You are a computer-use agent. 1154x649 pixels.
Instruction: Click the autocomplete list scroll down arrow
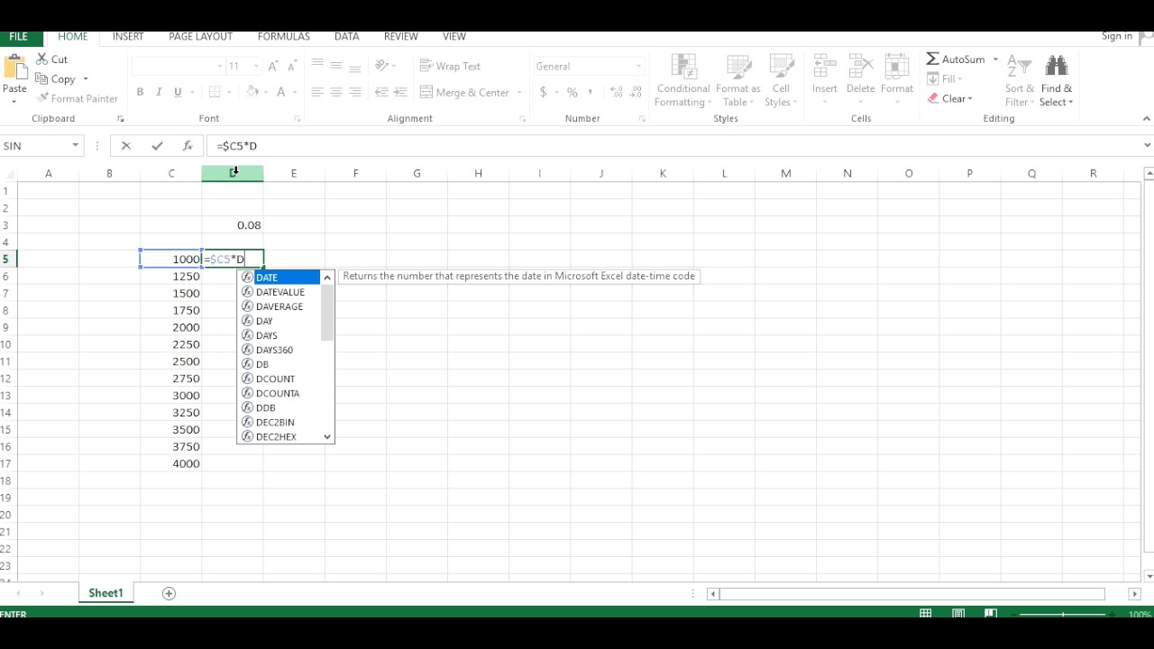(x=327, y=436)
